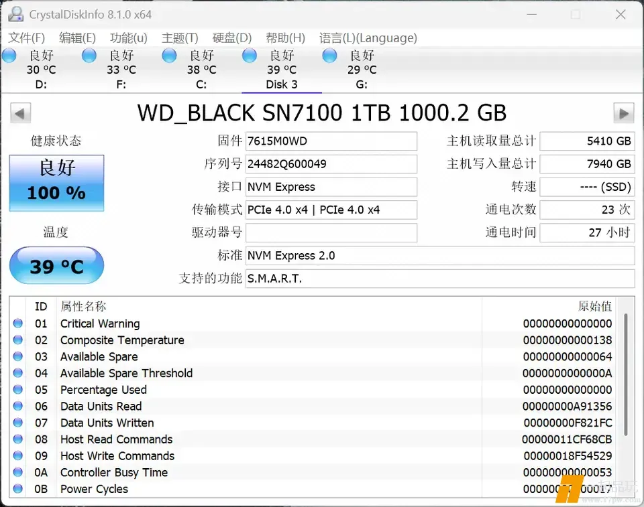Viewport: 644px width, 507px height.
Task: Click status dot for Critical Warning row
Action: tap(17, 323)
